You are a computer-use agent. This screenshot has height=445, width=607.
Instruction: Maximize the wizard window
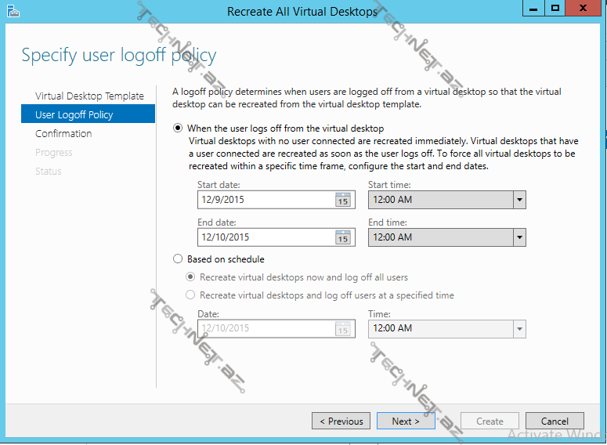[555, 9]
